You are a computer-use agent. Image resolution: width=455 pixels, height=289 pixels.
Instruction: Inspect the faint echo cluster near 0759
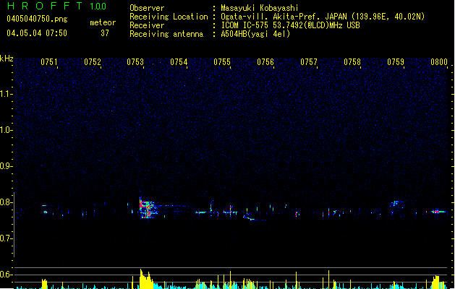(396, 204)
